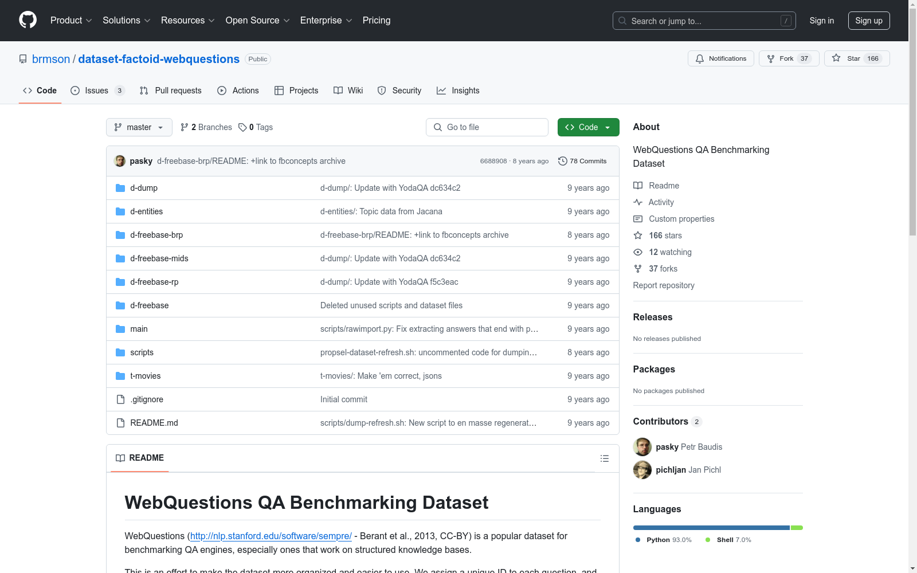The height and width of the screenshot is (573, 917).
Task: Open the Pricing page
Action: point(377,21)
